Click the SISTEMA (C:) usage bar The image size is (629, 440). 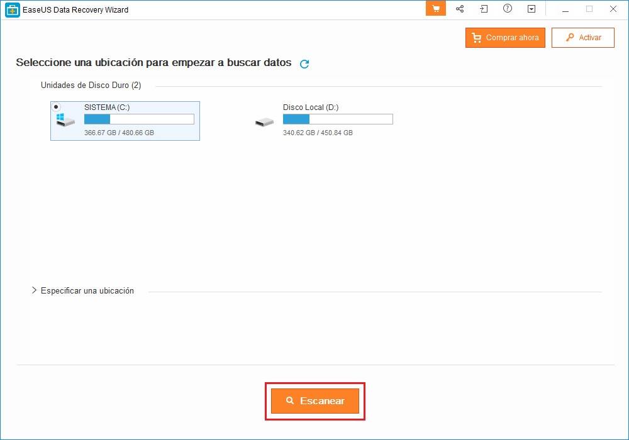139,119
